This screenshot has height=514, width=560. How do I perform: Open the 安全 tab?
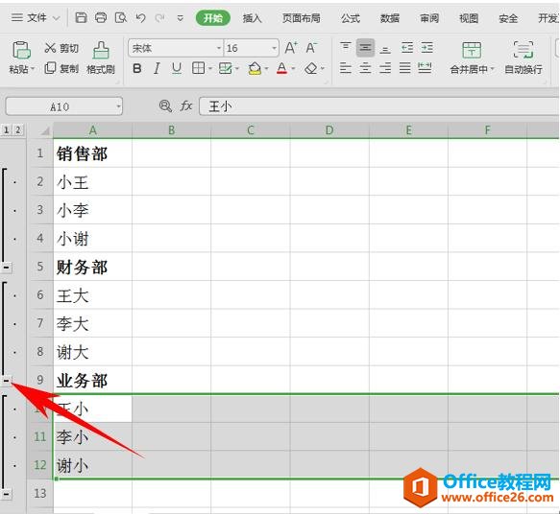point(508,18)
